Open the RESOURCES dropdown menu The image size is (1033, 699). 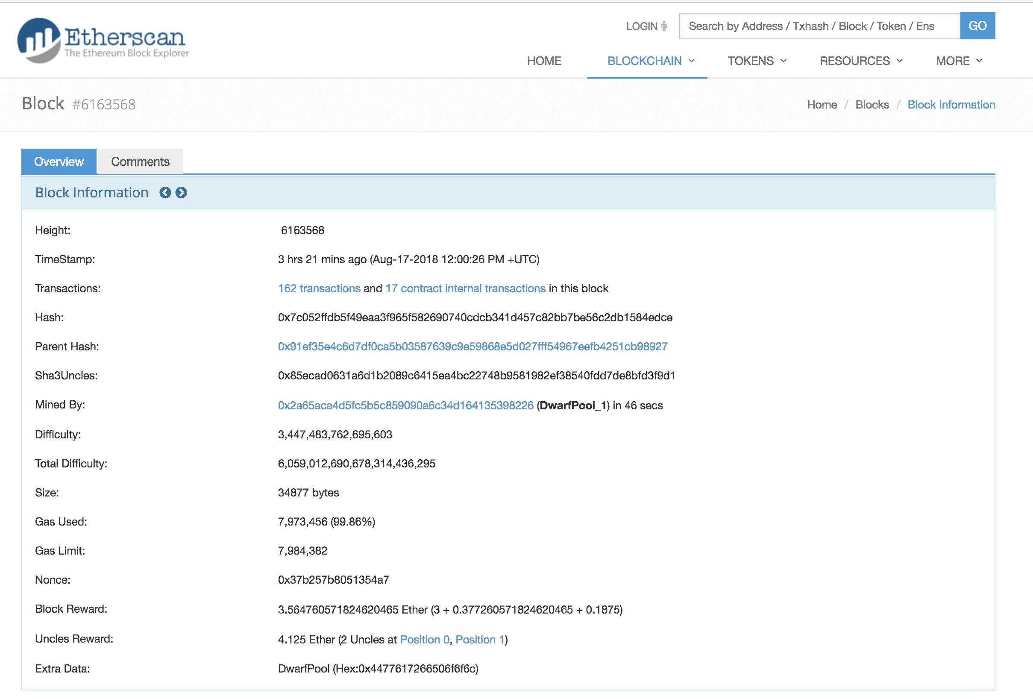[x=860, y=61]
